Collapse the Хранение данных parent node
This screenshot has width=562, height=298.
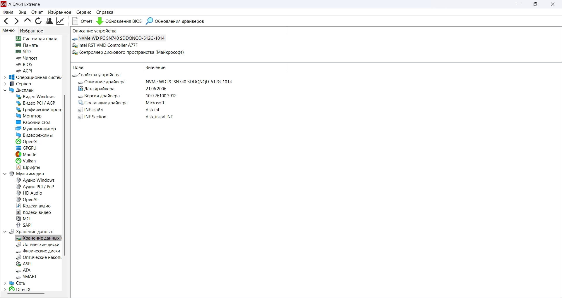pos(5,232)
